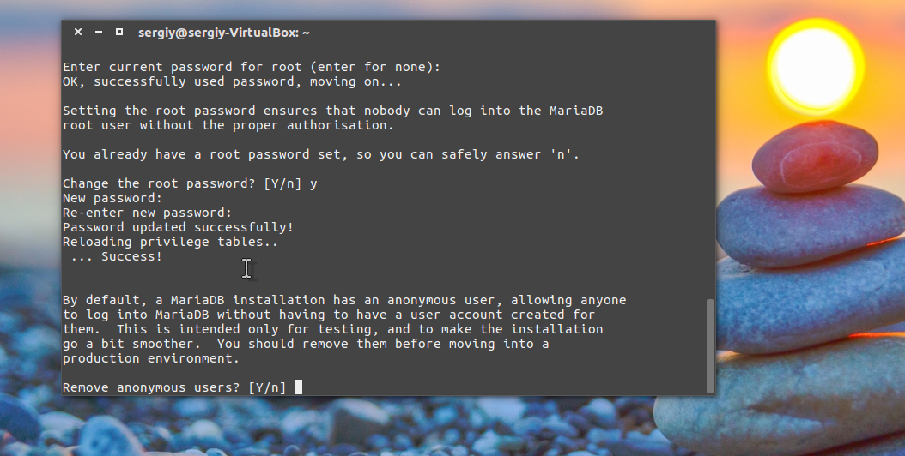905x456 pixels.
Task: Click the 'New password:' line
Action: [x=112, y=198]
